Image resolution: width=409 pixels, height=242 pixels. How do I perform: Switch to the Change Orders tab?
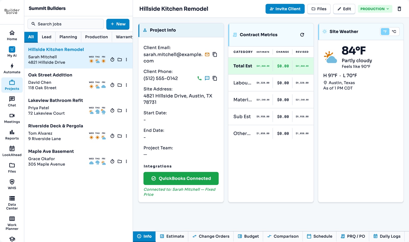pyautogui.click(x=211, y=236)
